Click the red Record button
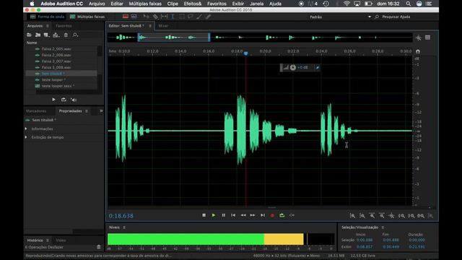Viewport: 462px width, 260px height. tap(272, 215)
